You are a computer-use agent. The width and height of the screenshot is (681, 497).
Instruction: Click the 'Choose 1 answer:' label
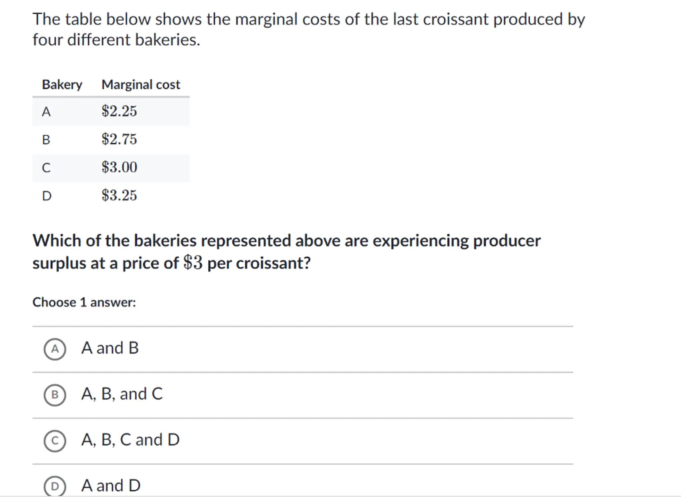click(x=84, y=302)
